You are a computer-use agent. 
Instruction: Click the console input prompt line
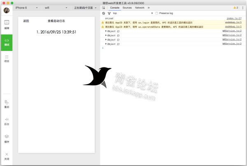click(173, 48)
